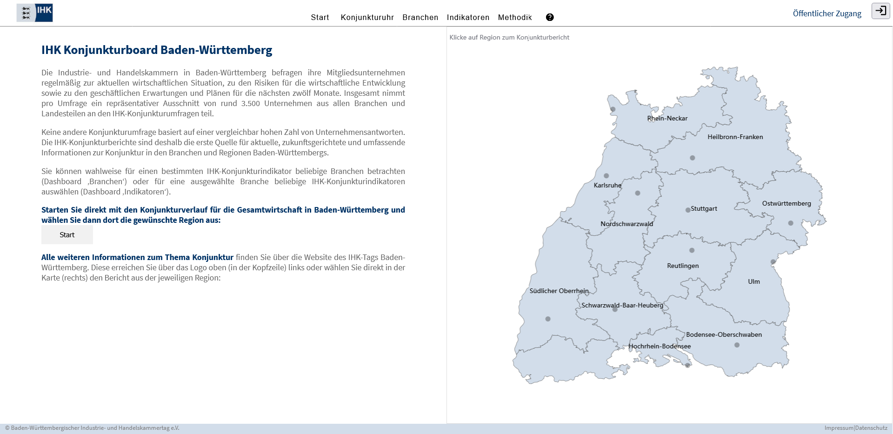Click the Ulm region on map
The image size is (893, 434).
coord(753,282)
